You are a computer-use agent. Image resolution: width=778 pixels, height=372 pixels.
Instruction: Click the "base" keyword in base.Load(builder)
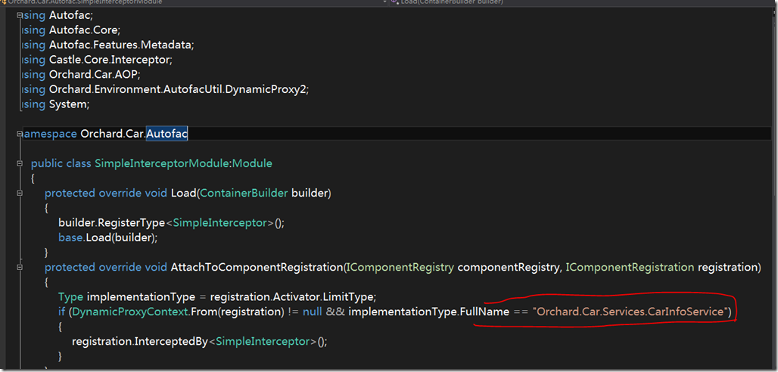[x=70, y=237]
